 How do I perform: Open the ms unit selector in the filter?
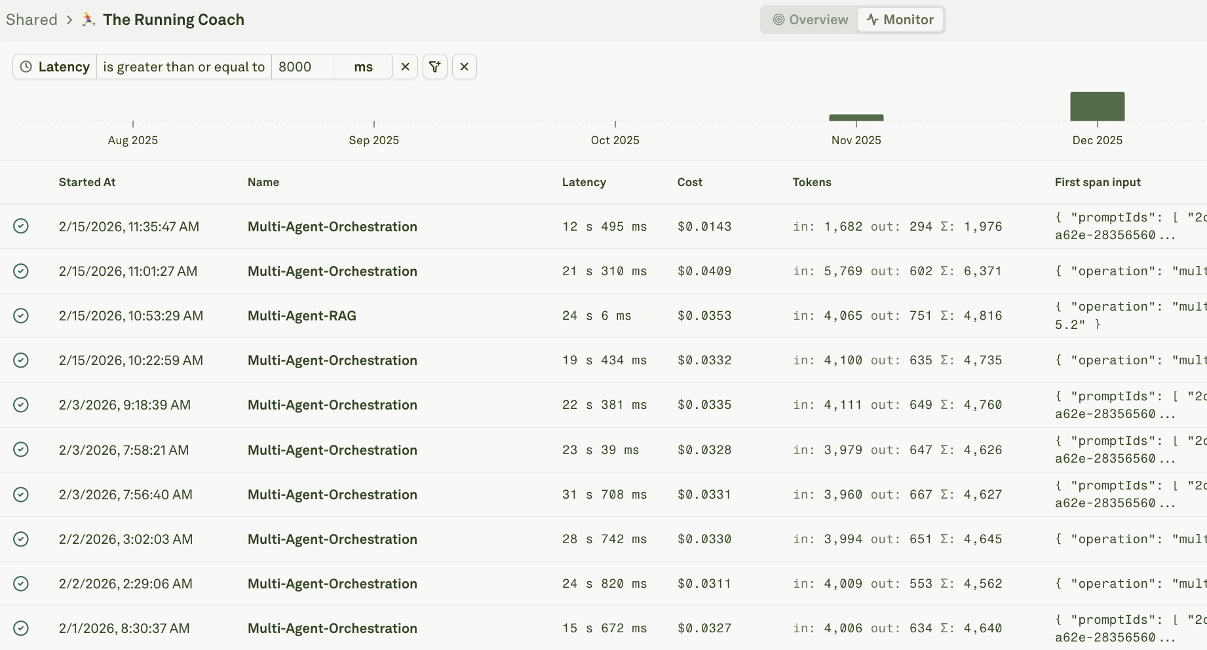click(x=364, y=66)
